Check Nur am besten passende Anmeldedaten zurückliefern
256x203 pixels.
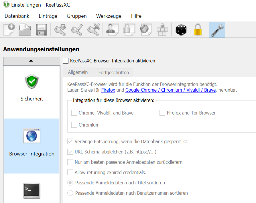pos(70,162)
